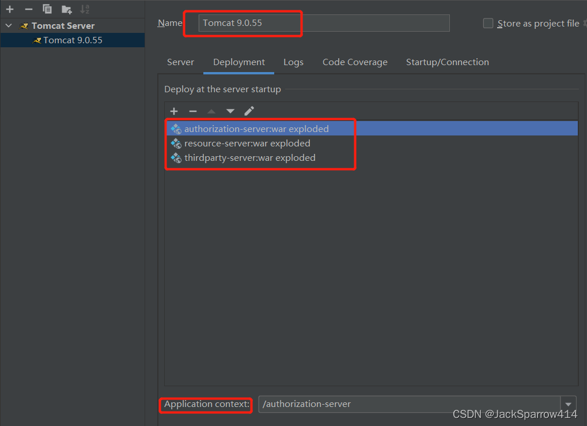This screenshot has width=587, height=426.
Task: Click the Tomcat icon beside Tomcat 9.0.55
Action: (x=37, y=40)
